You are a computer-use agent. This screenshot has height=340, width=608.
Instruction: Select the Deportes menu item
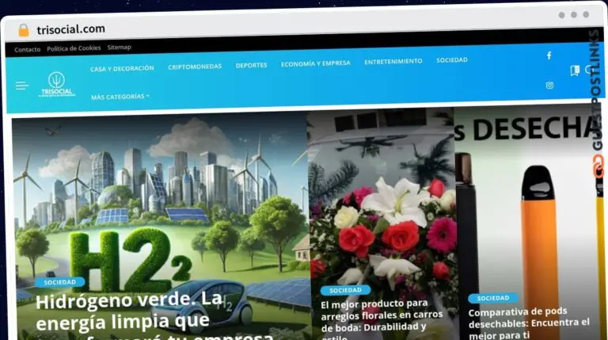251,65
